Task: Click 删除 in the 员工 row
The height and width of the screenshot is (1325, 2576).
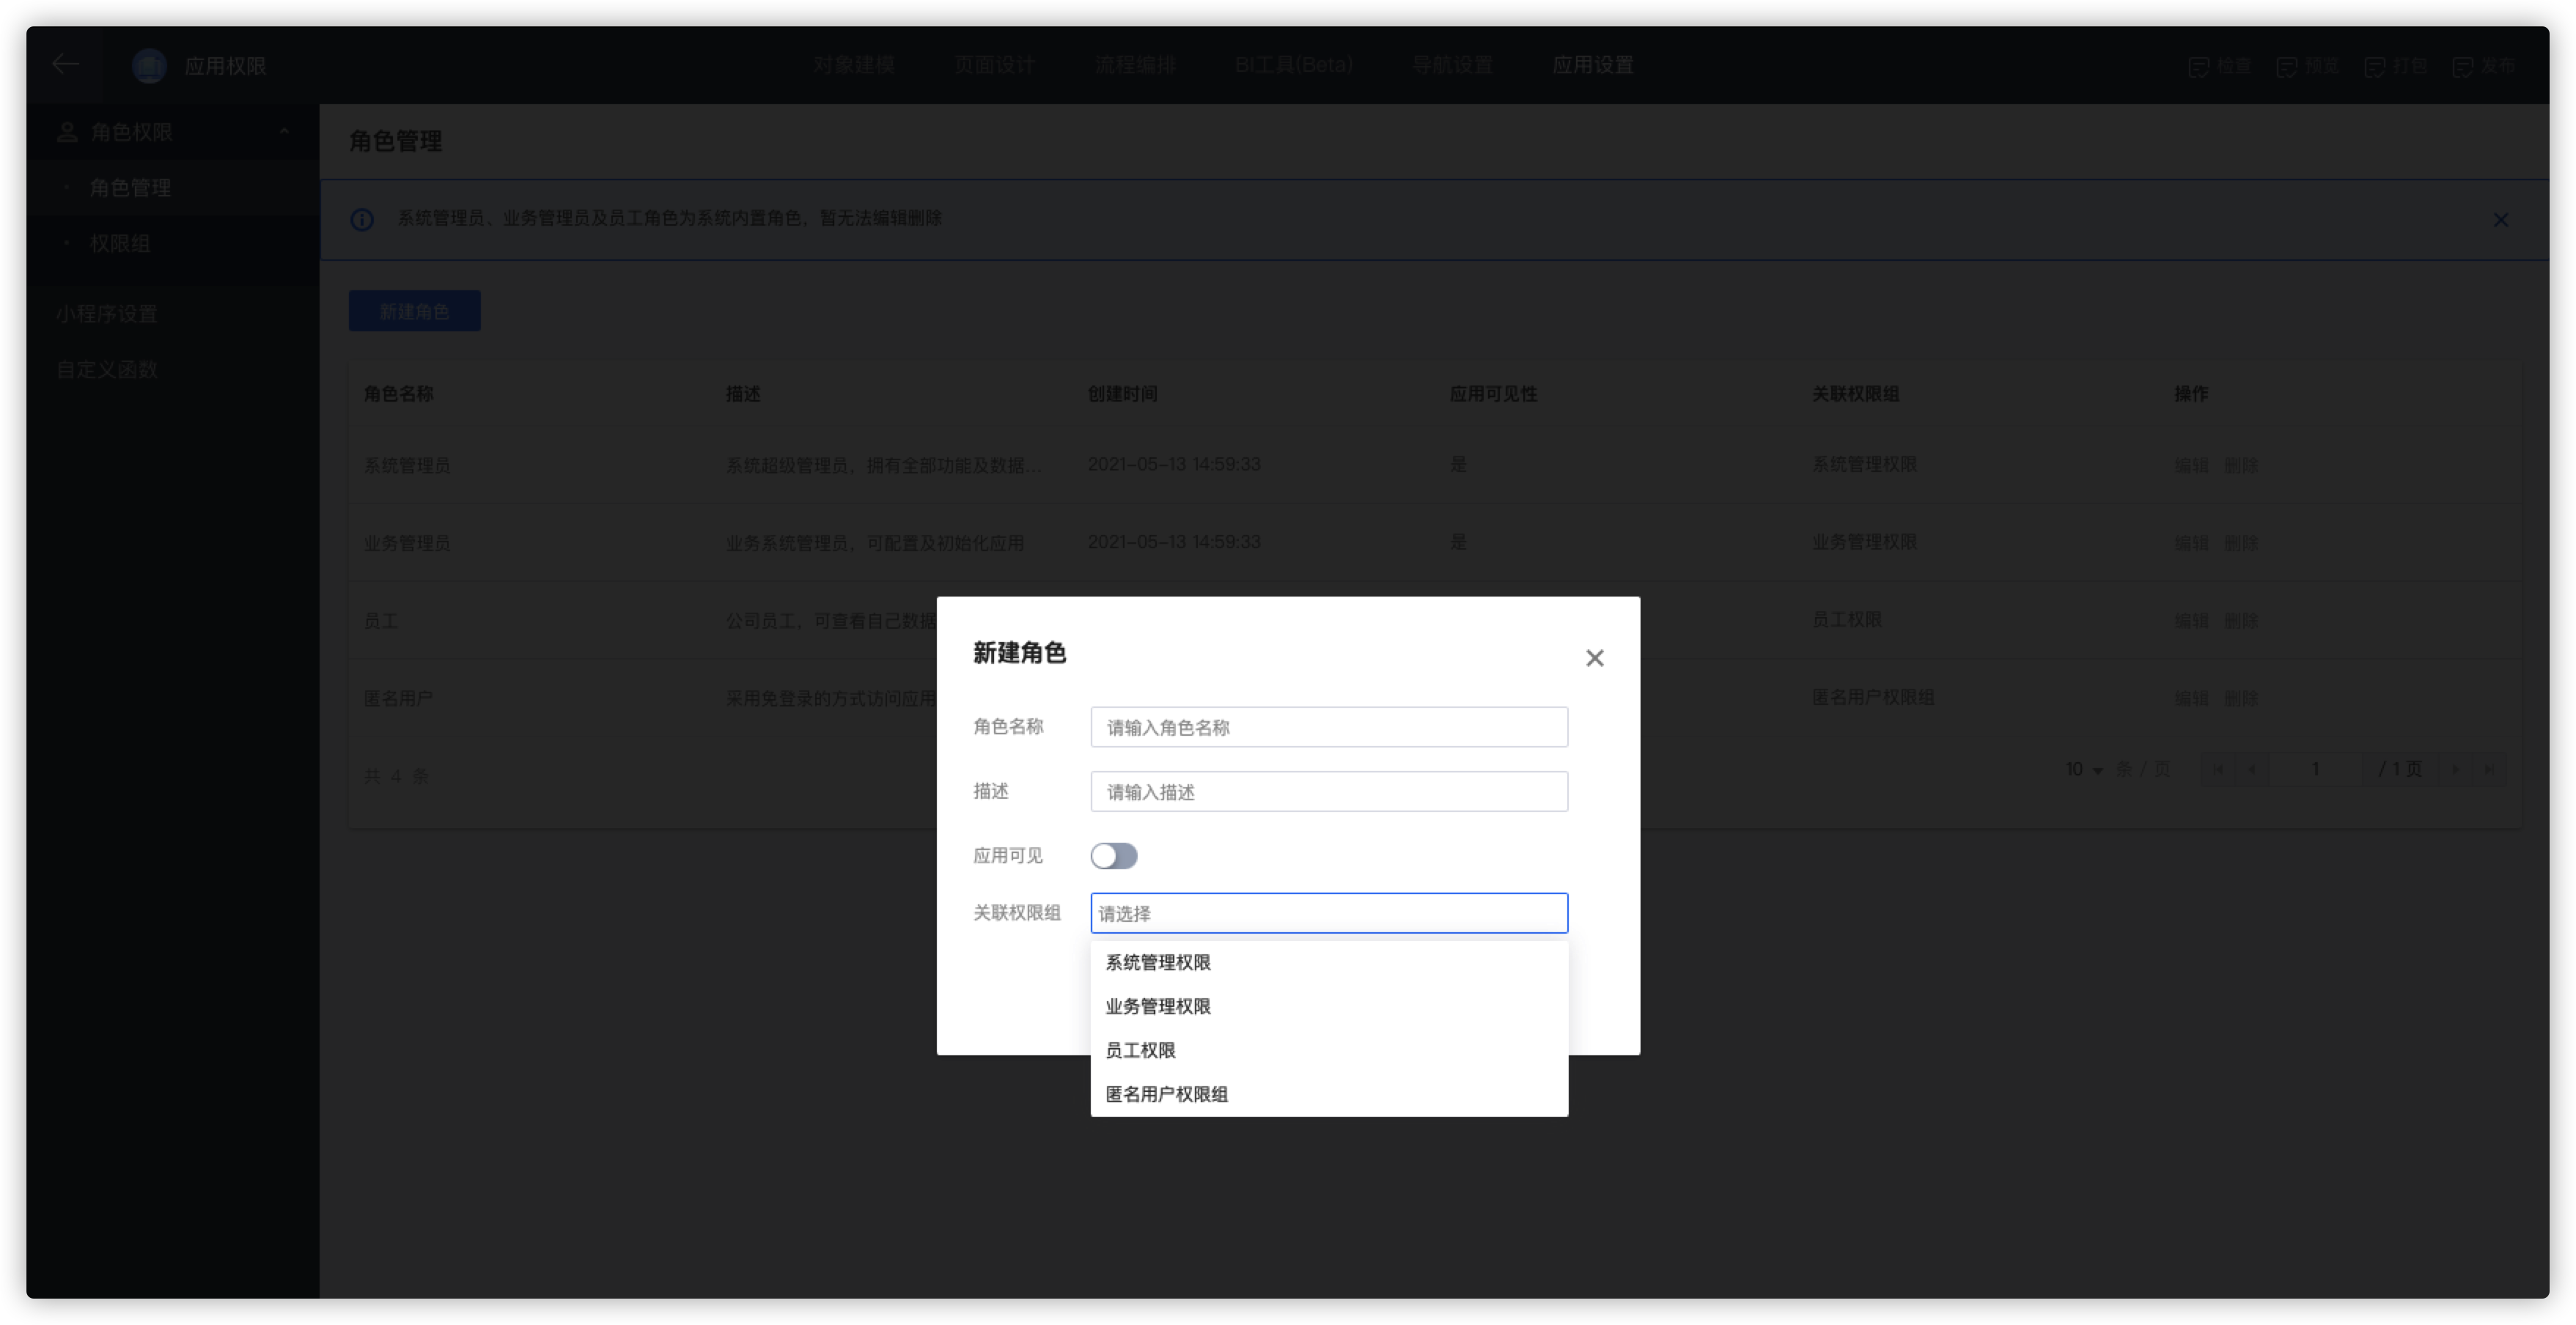Action: coord(2241,621)
